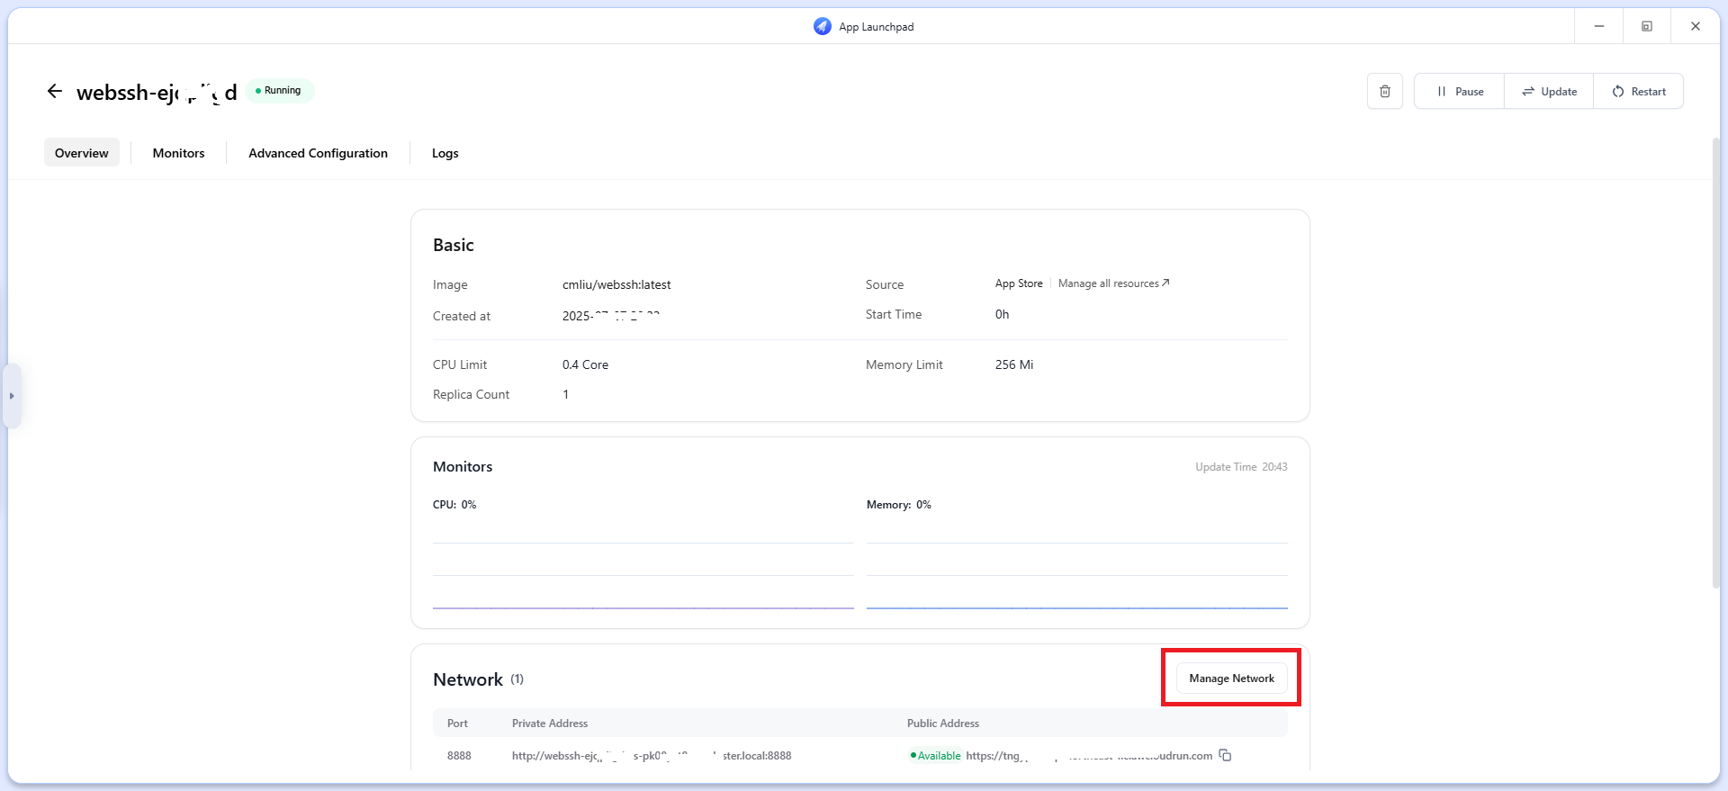
Task: Pause the running webssh app
Action: point(1459,91)
